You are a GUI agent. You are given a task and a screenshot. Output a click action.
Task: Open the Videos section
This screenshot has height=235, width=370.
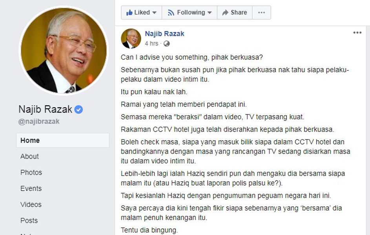(x=31, y=204)
